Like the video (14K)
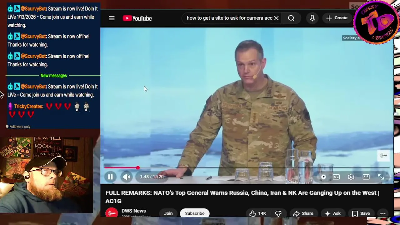 pos(258,213)
